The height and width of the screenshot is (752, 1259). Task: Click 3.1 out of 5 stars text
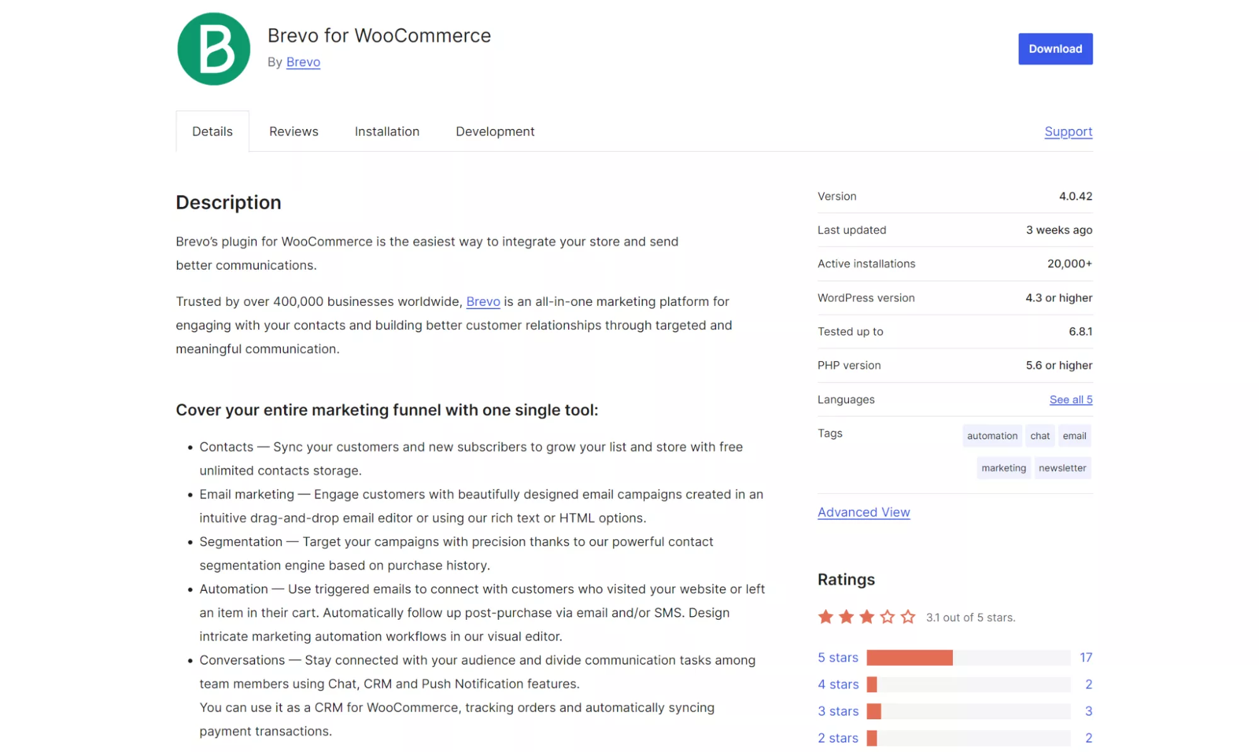(970, 617)
